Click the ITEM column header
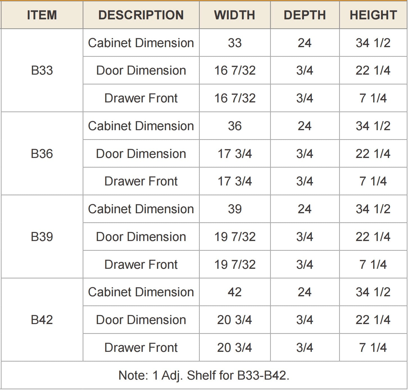 pos(42,15)
